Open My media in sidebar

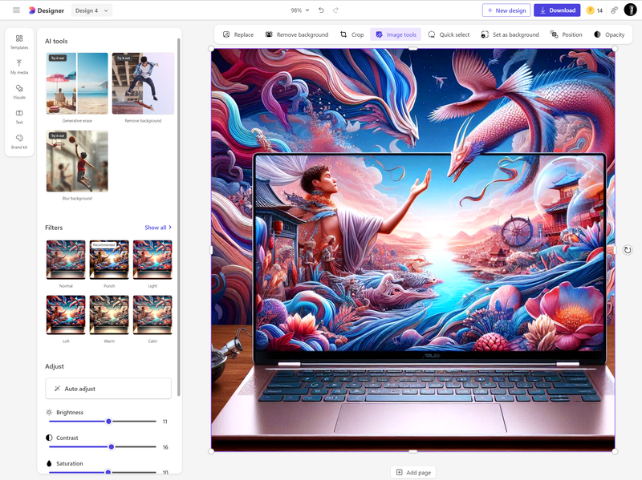19,67
